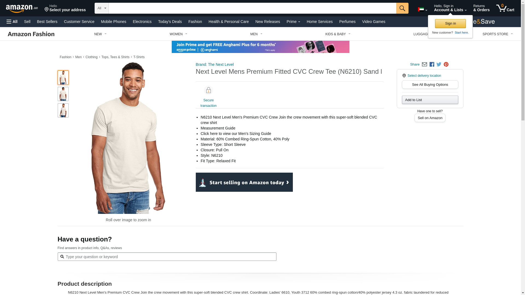
Task: Click See All Buying Options button
Action: click(x=430, y=85)
